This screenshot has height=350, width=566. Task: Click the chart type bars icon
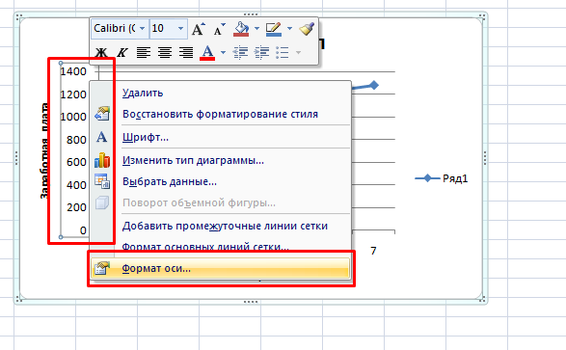102,160
